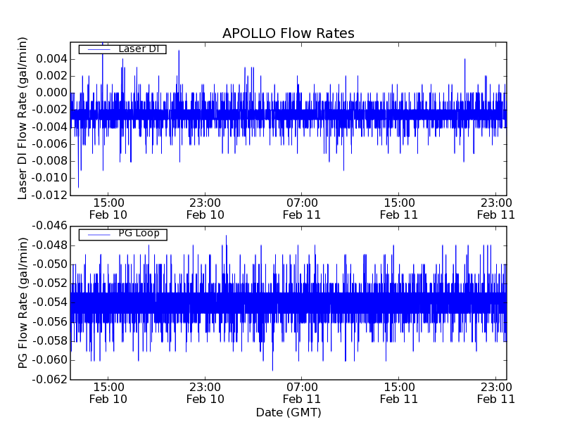This screenshot has height=422, width=563.
Task: Click 07:00 Feb 11 tick under upper plot
Action: tap(301, 208)
